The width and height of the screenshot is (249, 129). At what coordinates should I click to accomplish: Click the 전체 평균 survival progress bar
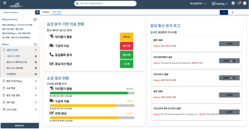tap(92, 118)
